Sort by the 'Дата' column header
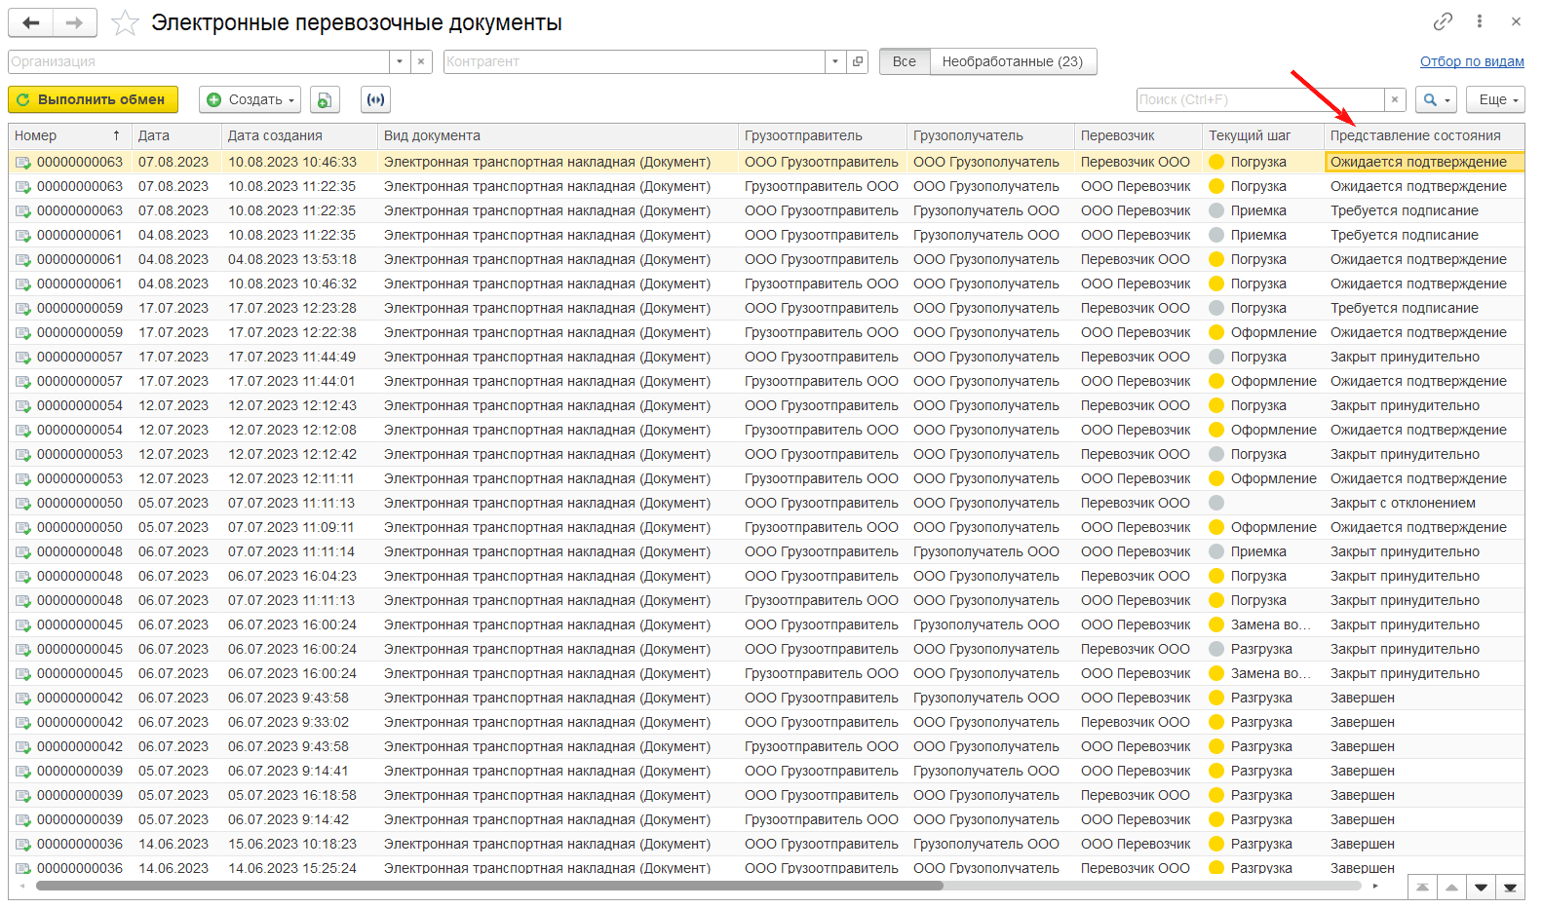This screenshot has width=1543, height=908. point(176,135)
